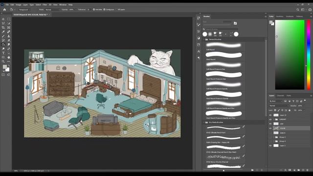Open the fill source Foreground dropdown
Screen dimensions: 313x176
(24, 10)
